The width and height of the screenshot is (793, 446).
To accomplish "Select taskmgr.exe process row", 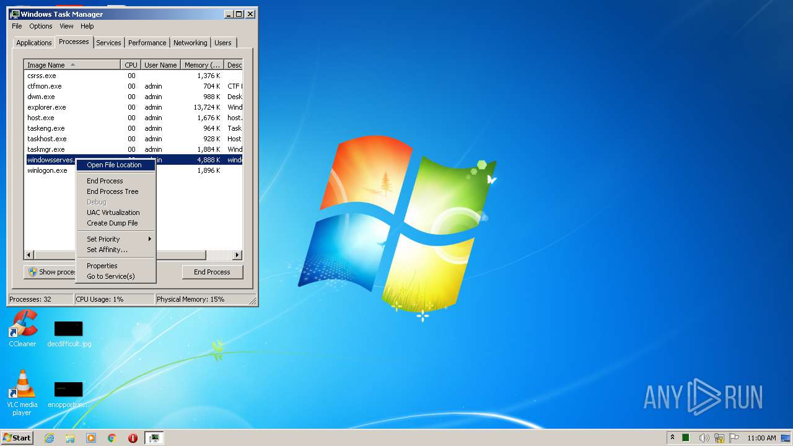I will pyautogui.click(x=133, y=149).
